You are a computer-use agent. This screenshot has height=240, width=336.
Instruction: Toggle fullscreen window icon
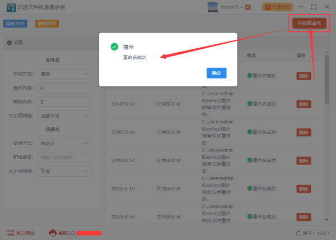pos(314,7)
